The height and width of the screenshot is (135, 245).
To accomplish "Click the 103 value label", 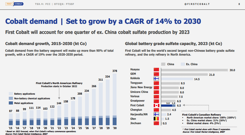I will (45, 109).
